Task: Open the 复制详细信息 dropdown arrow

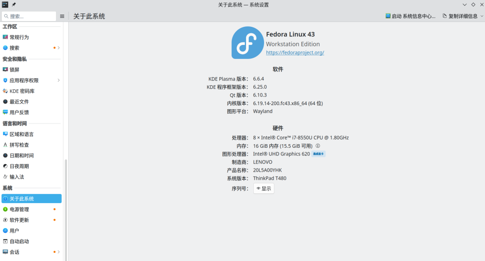Action: point(481,16)
